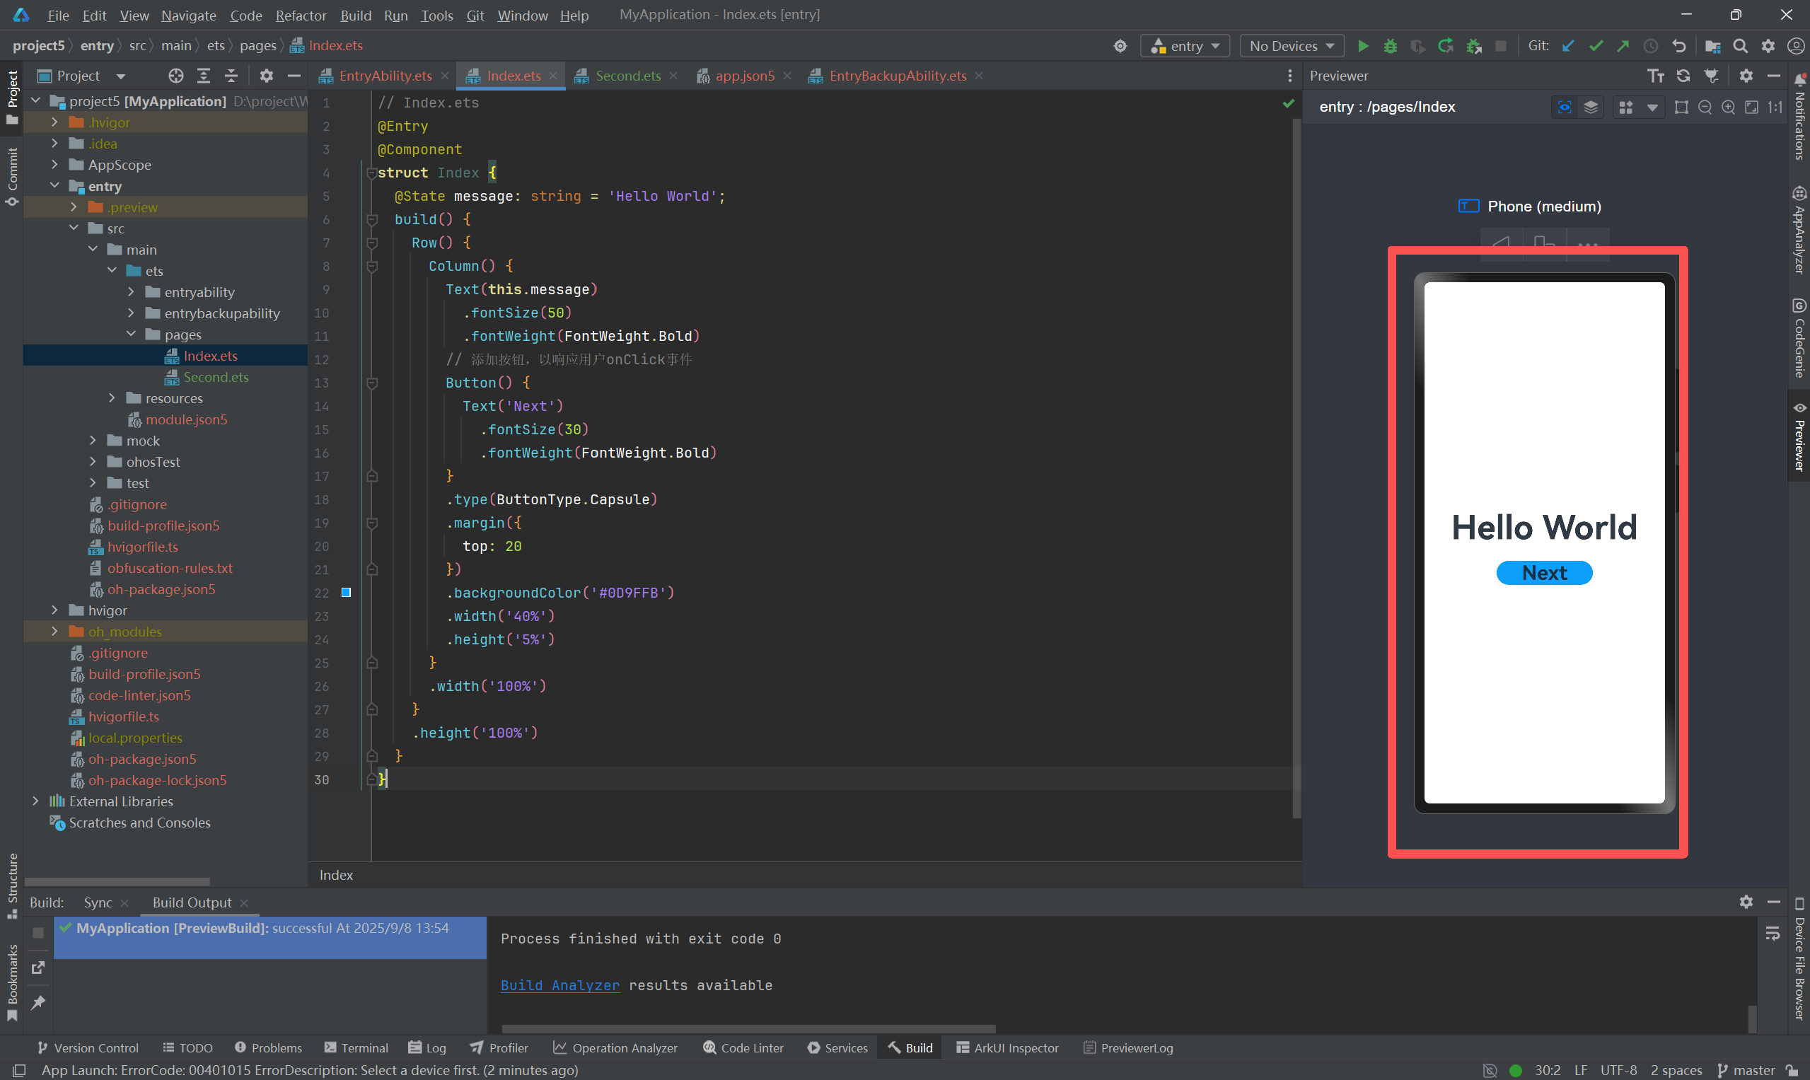Run the entry module with green play icon
Image resolution: width=1810 pixels, height=1080 pixels.
[1363, 46]
